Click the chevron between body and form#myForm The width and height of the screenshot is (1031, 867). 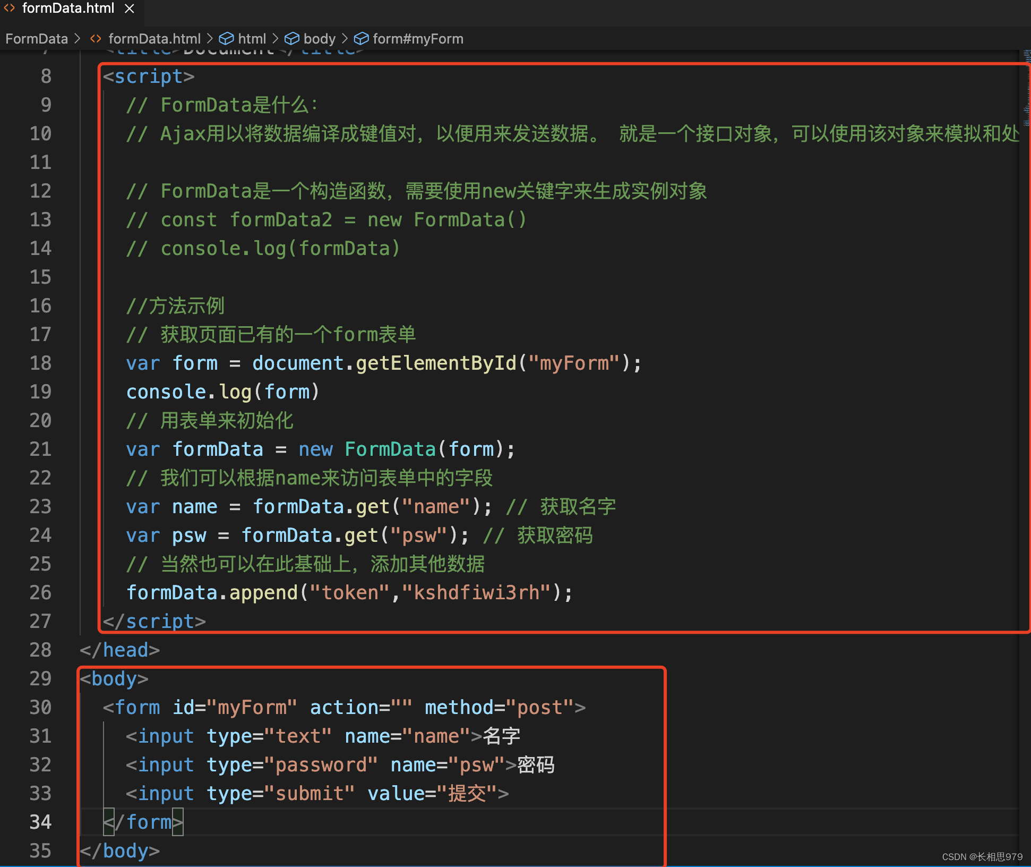pyautogui.click(x=345, y=39)
